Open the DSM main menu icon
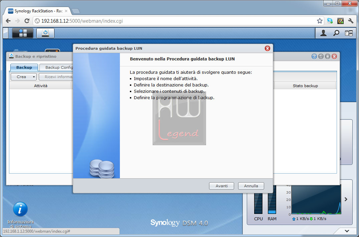The width and height of the screenshot is (359, 237). point(23,33)
